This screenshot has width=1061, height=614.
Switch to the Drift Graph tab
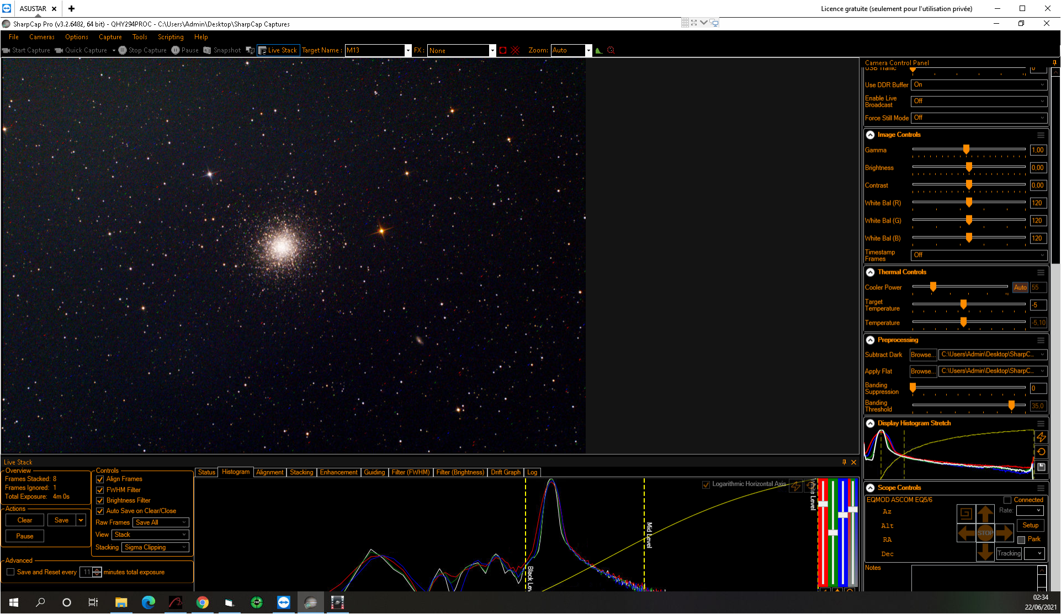pos(506,473)
